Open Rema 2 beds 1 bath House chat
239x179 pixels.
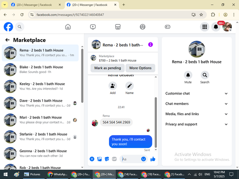pos(40,53)
